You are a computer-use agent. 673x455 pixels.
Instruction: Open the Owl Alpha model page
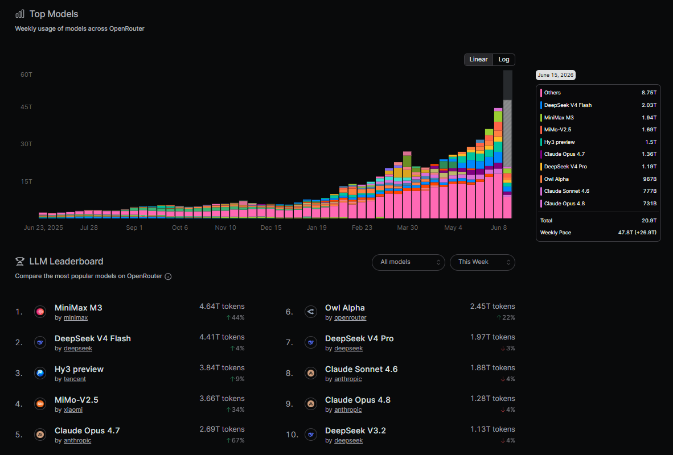[344, 308]
